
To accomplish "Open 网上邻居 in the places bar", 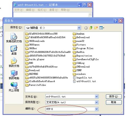I will coord(14,87).
